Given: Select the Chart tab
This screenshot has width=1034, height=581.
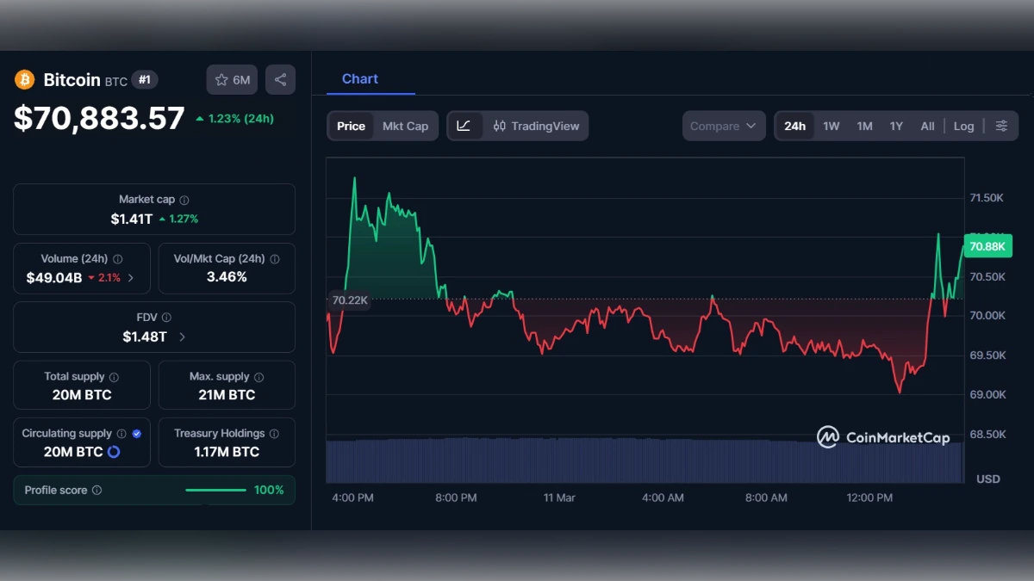Looking at the screenshot, I should tap(359, 78).
